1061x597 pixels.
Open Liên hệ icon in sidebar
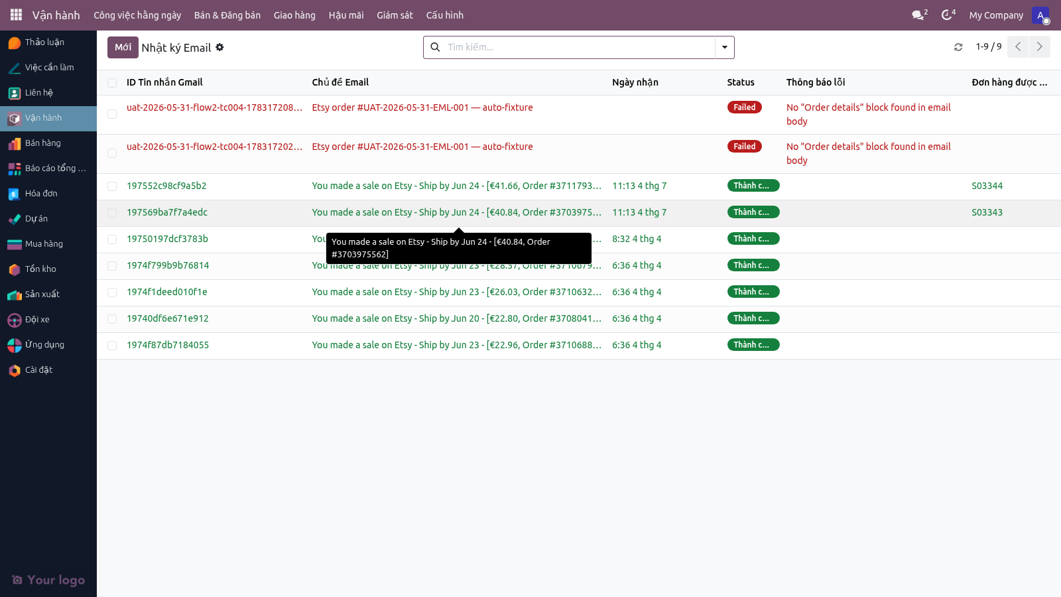(15, 93)
